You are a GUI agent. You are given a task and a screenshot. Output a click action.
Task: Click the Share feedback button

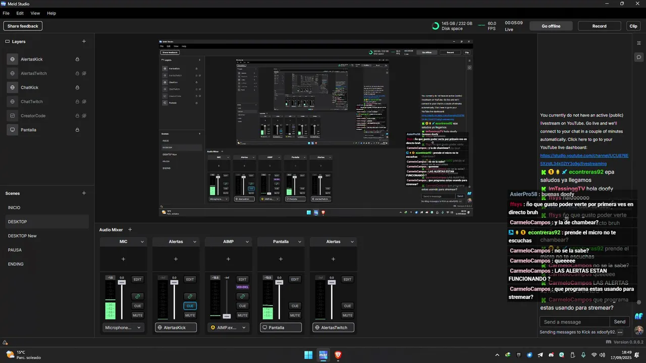(23, 26)
